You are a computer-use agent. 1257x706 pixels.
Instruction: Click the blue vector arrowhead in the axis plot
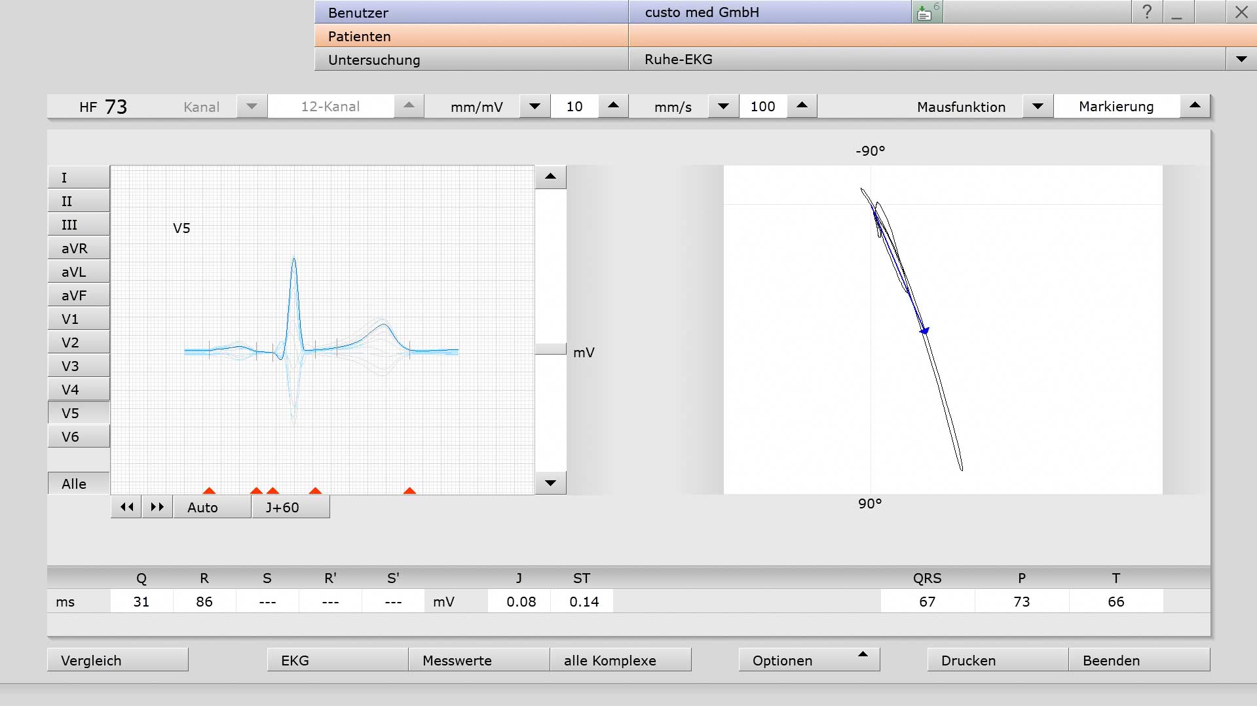pos(925,331)
